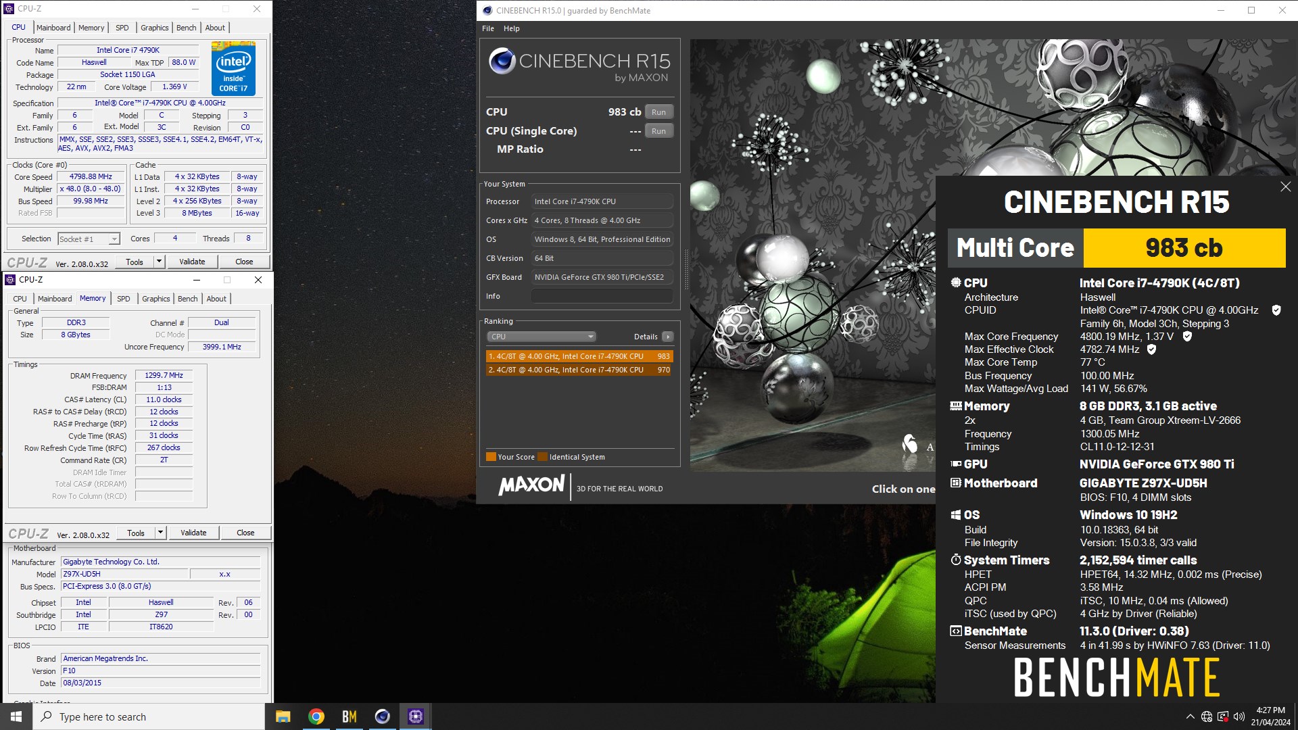
Task: Switch to SPD tab in upper CPU-Z
Action: [x=122, y=28]
